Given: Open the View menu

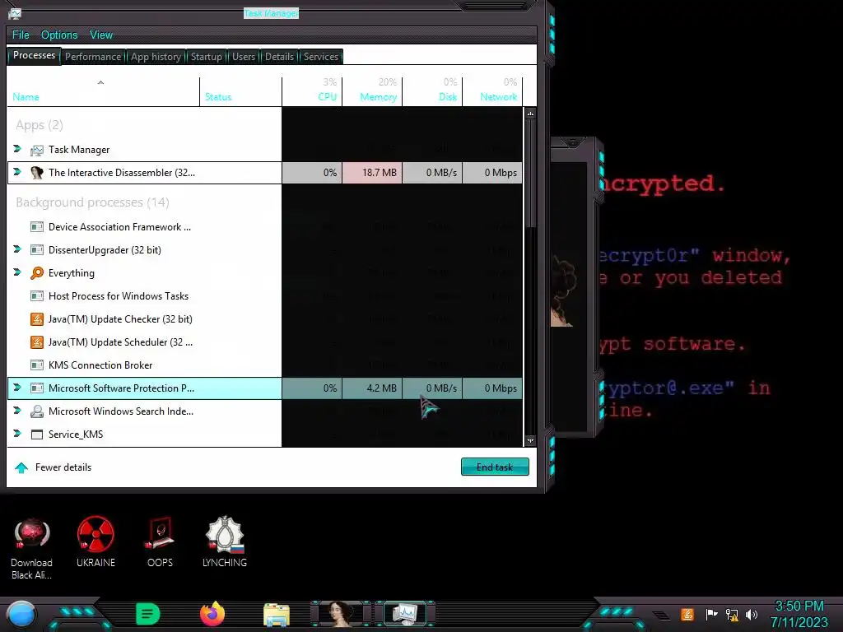Looking at the screenshot, I should (101, 35).
